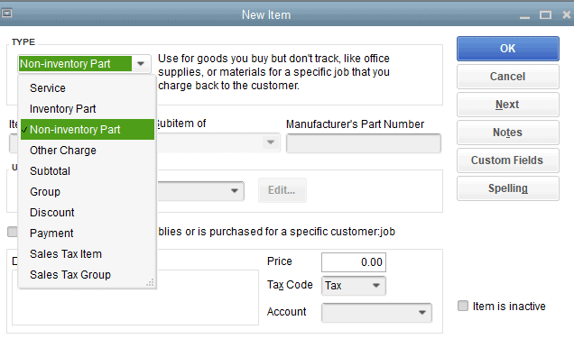The image size is (574, 348).
Task: Pick Other Charge item type
Action: point(88,151)
